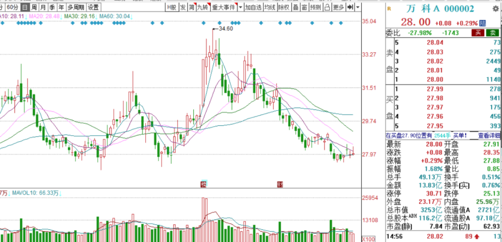Click the 跌停 limit-down value 25.13
This screenshot has width=502, height=242.
click(x=492, y=194)
